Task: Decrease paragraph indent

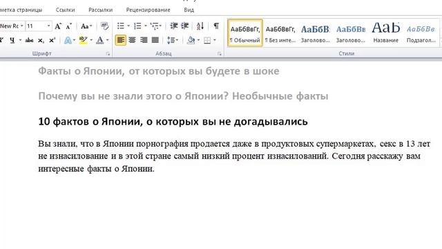Action: tap(173, 26)
